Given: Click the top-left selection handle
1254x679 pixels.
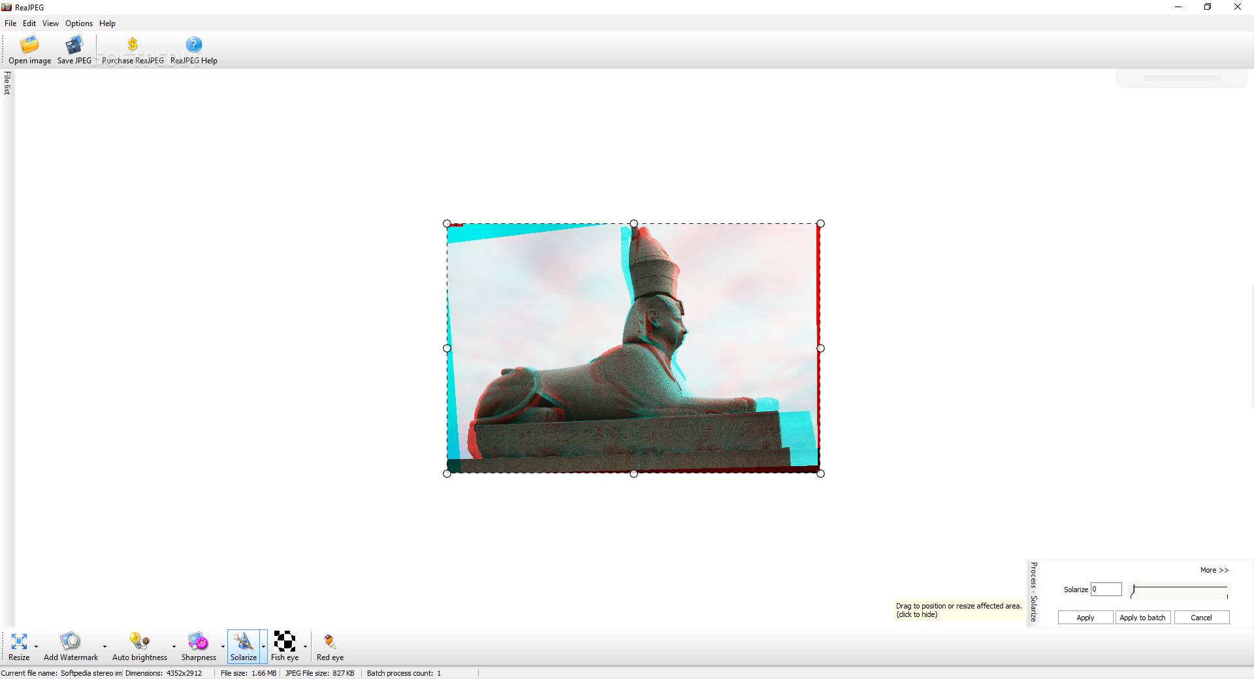Looking at the screenshot, I should (447, 224).
